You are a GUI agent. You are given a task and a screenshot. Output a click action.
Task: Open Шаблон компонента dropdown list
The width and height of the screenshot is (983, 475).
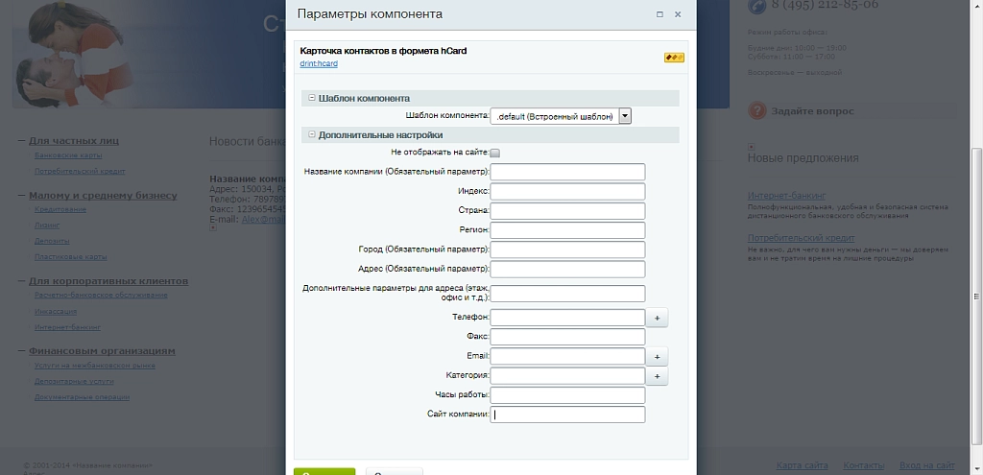coord(624,116)
